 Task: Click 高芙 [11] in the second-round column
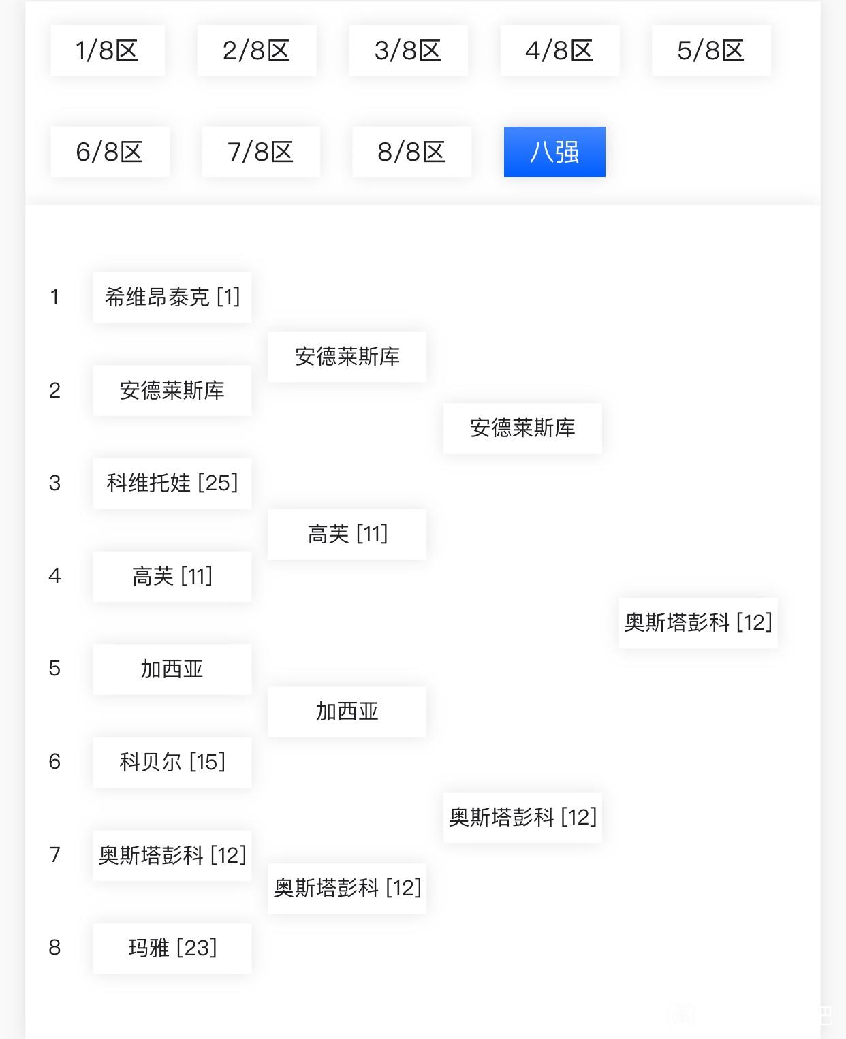click(x=347, y=534)
